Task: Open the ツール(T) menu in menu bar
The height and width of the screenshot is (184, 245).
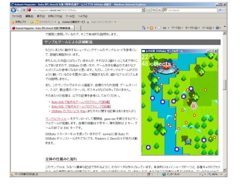Action: 70,16
